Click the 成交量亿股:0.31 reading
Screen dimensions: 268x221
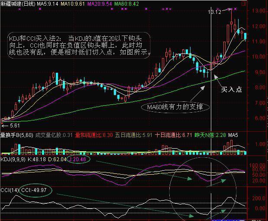54,135
